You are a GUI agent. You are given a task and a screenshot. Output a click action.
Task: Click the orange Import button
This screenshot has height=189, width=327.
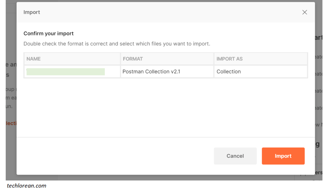coord(283,156)
